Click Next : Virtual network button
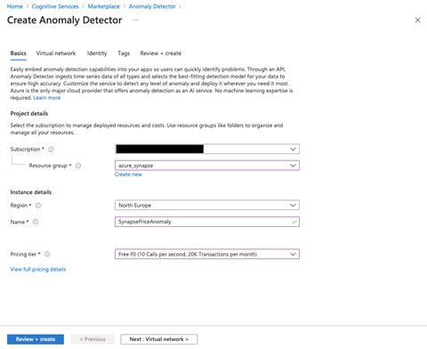 point(159,339)
